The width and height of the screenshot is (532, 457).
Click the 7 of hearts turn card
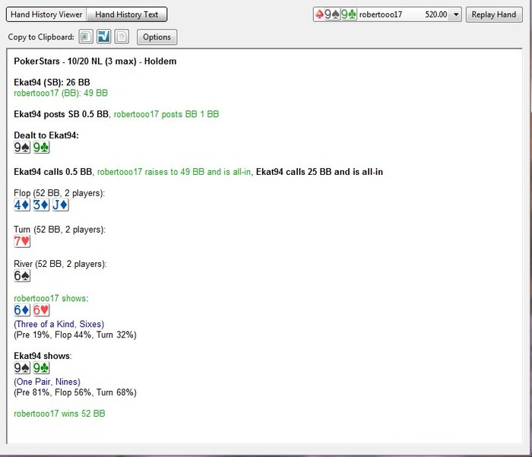(22, 241)
